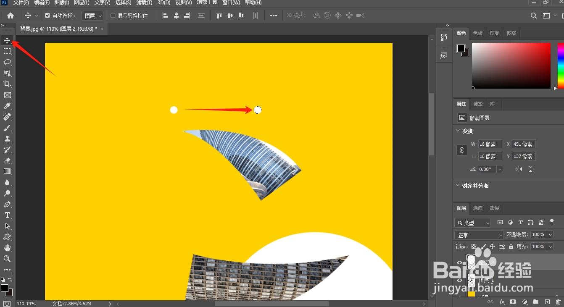The width and height of the screenshot is (564, 307).
Task: Click inside the color picker field
Action: (x=511, y=66)
